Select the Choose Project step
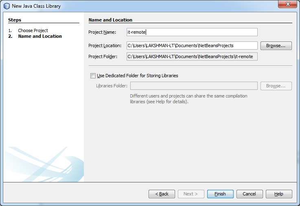The width and height of the screenshot is (300, 206). tap(33, 30)
